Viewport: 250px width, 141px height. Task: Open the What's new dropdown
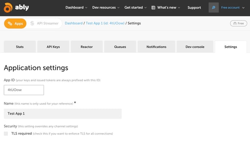coord(169,8)
